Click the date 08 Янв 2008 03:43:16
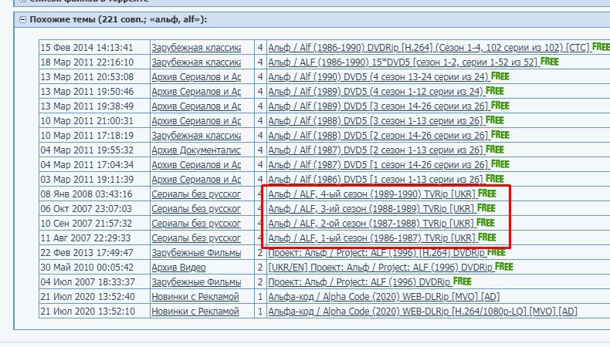The width and height of the screenshot is (610, 347). tap(86, 194)
